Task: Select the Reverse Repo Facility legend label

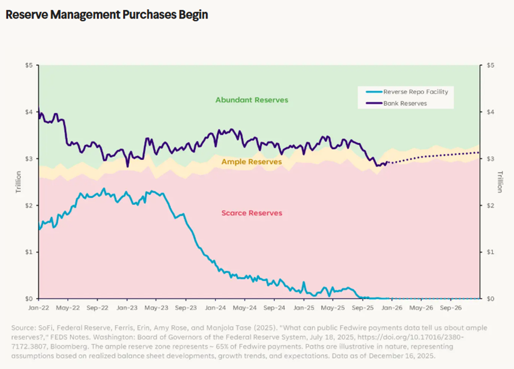Action: point(416,92)
